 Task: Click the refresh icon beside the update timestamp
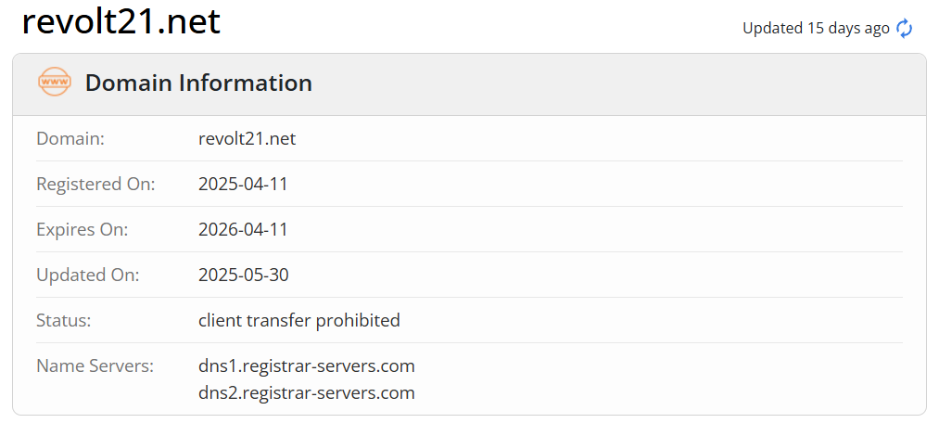905,29
